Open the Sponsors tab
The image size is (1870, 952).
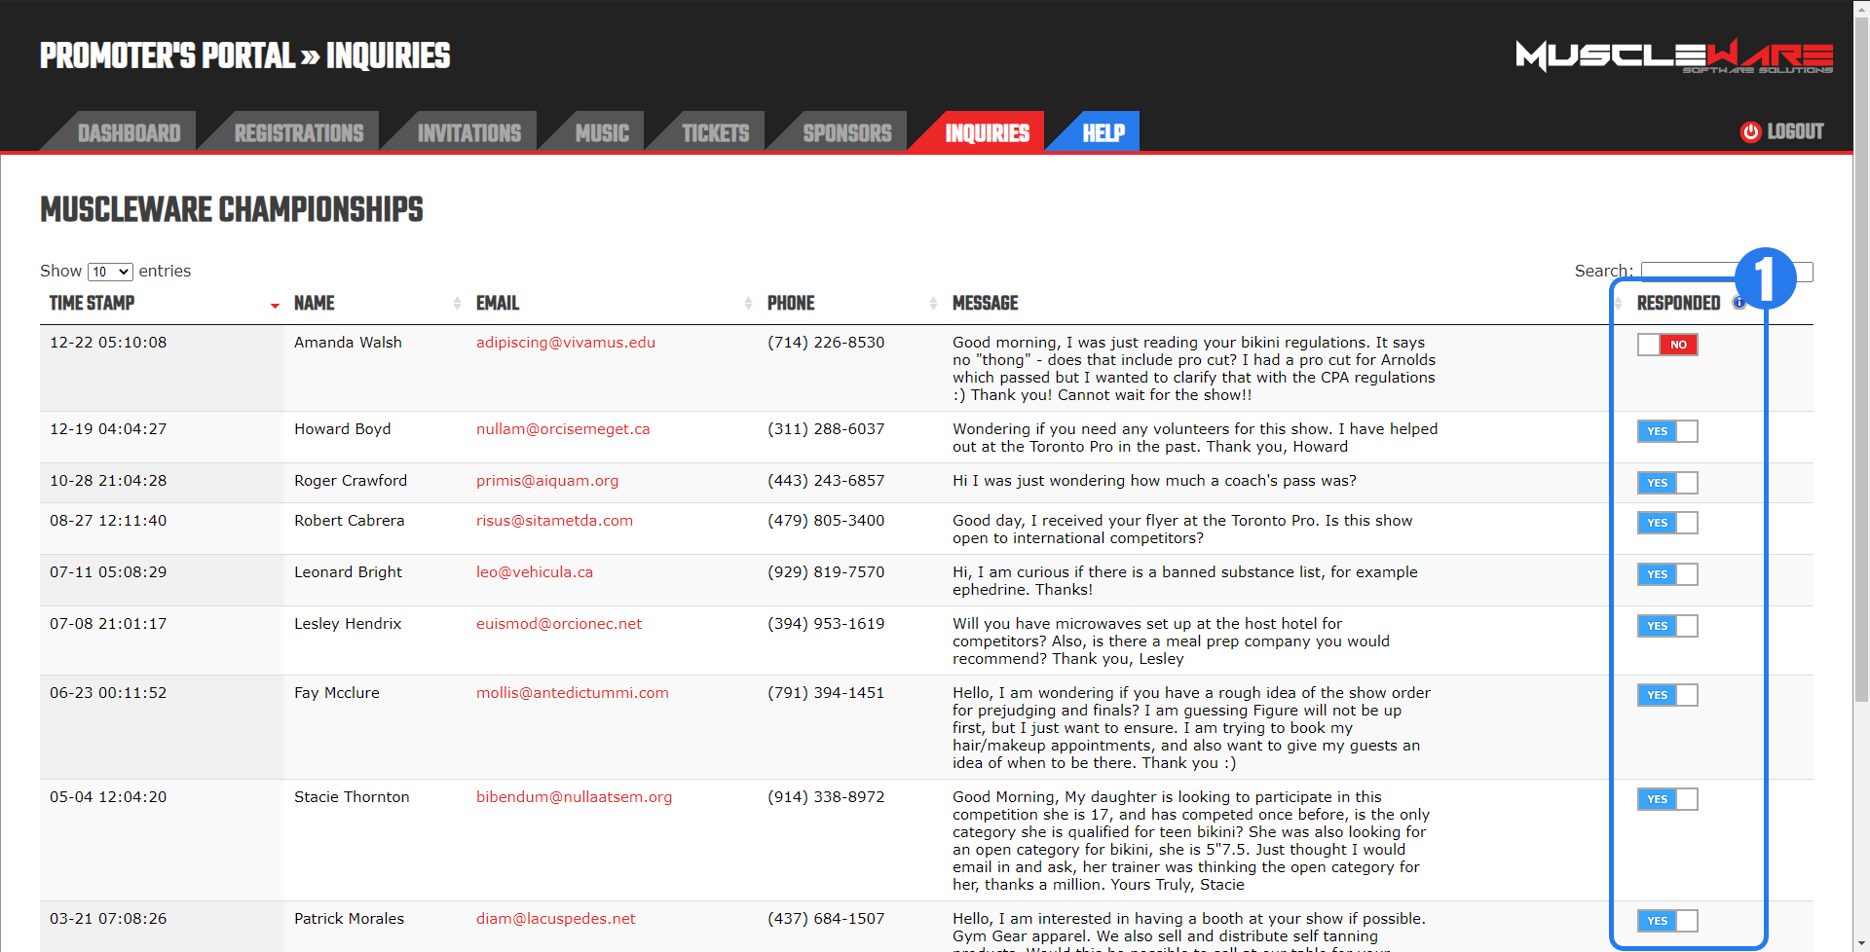tap(846, 133)
